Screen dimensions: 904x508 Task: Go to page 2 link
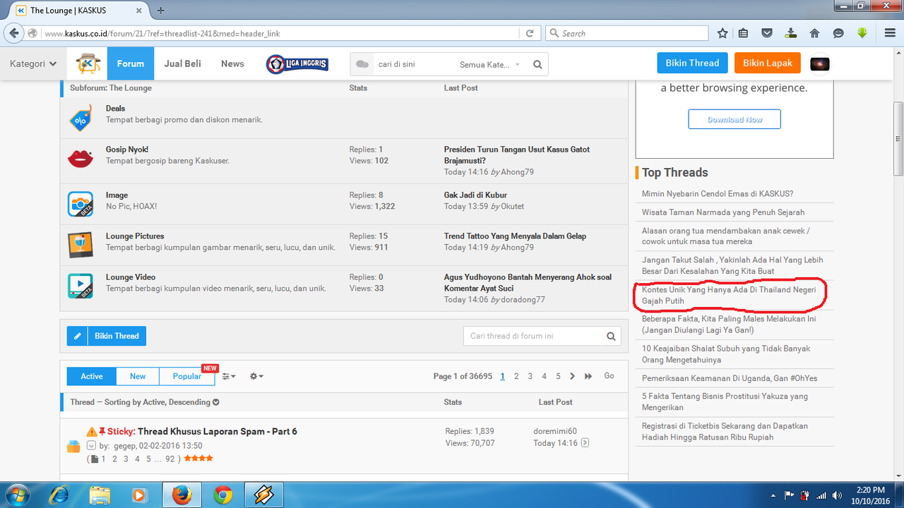coord(516,376)
